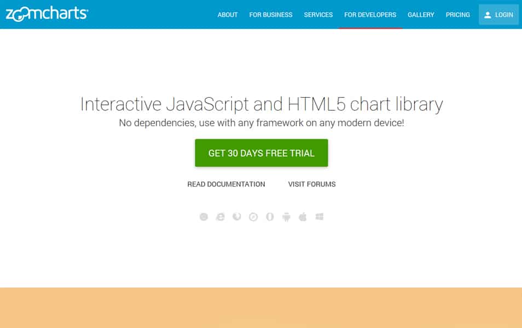Open the Read Documentation link
Viewport: 522px width, 328px height.
pyautogui.click(x=226, y=184)
